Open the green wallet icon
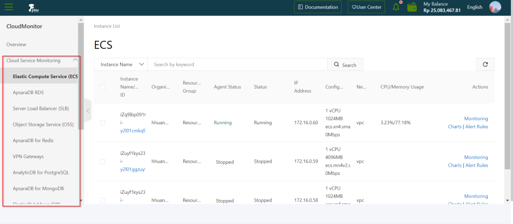The height and width of the screenshot is (224, 513). (412, 7)
